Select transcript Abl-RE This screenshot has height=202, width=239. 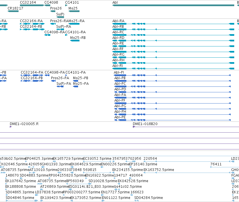pyautogui.click(x=173, y=46)
